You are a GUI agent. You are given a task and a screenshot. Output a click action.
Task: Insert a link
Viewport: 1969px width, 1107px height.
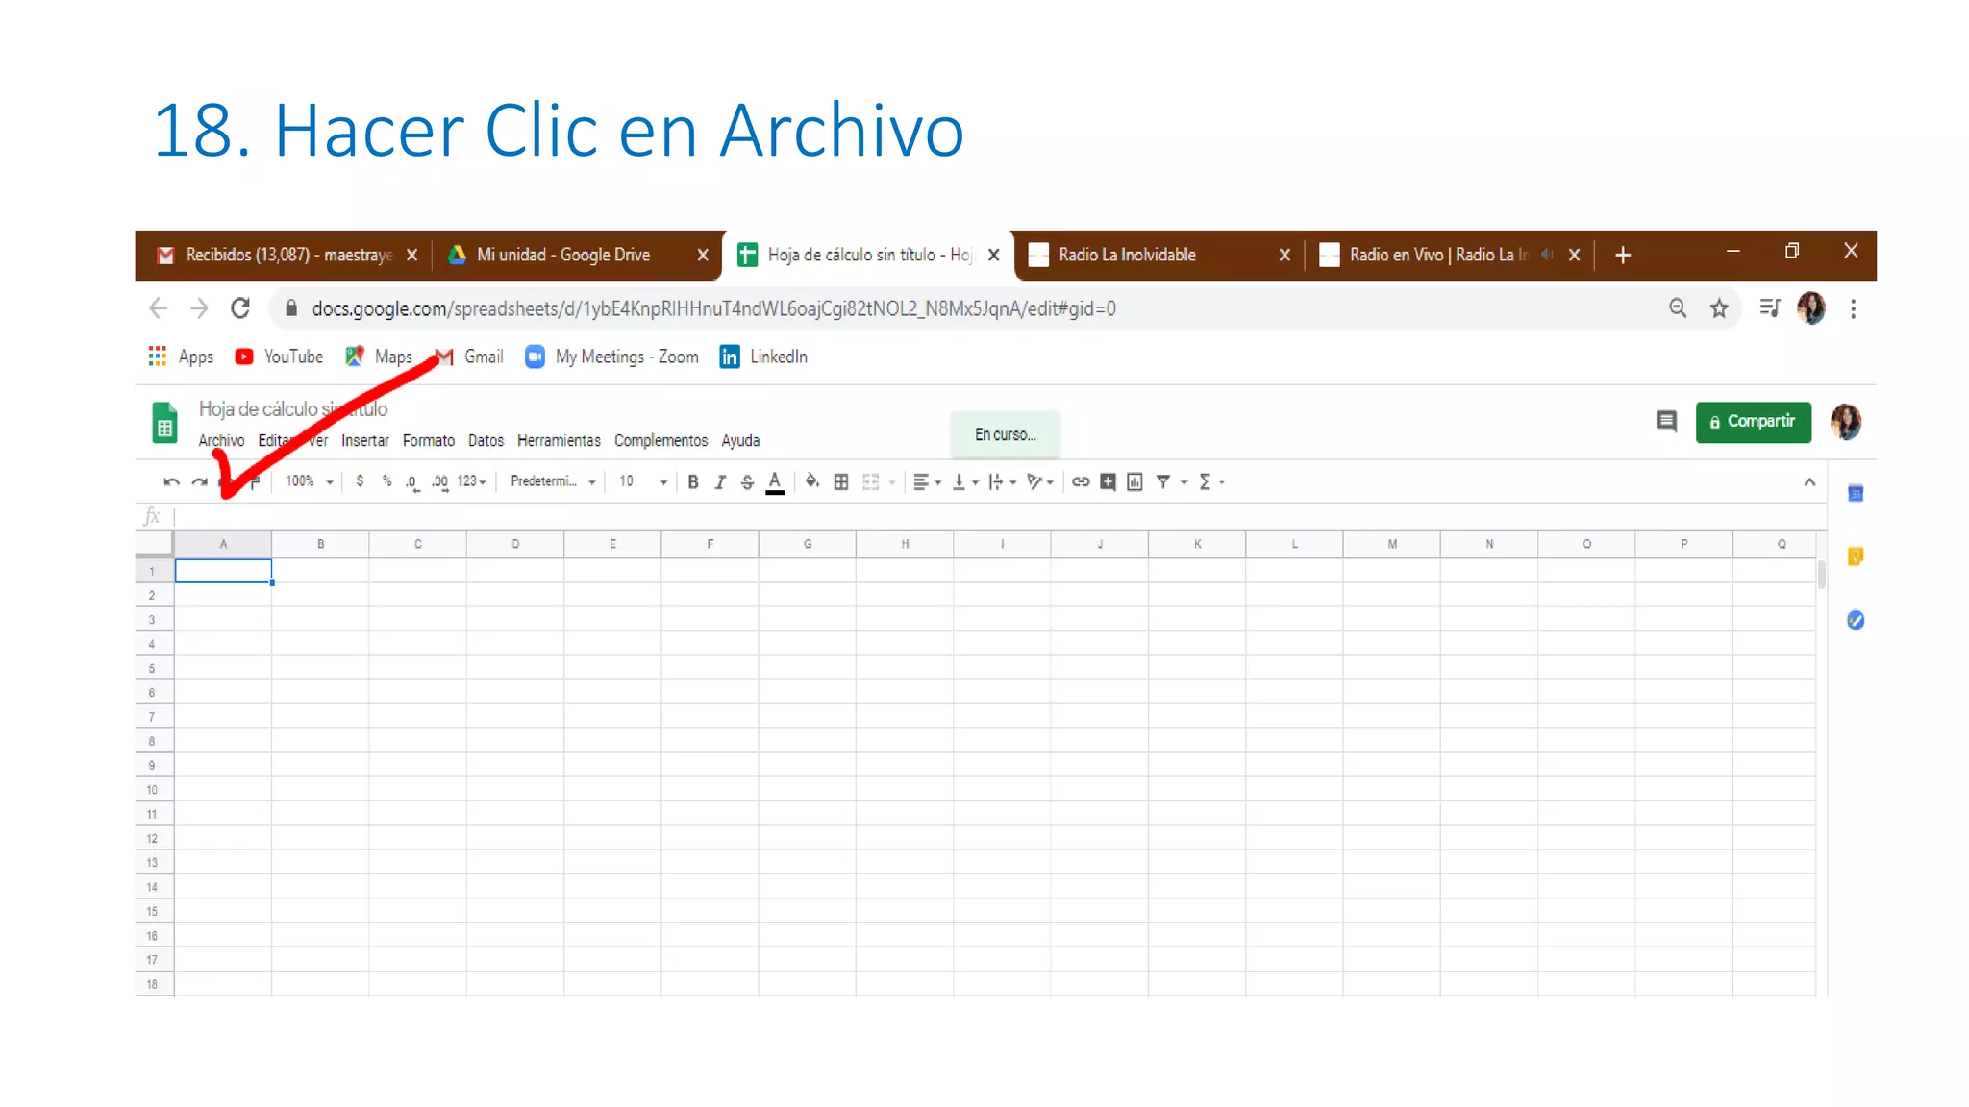pos(1081,482)
